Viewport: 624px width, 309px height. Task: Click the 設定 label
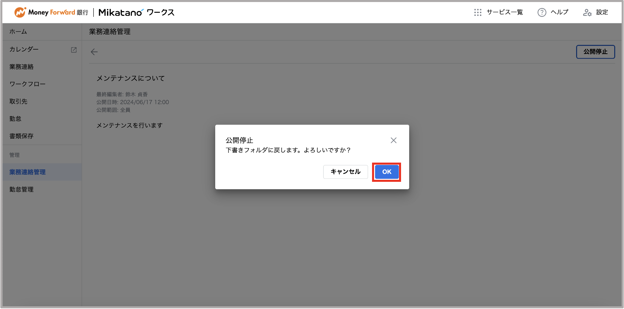click(602, 12)
